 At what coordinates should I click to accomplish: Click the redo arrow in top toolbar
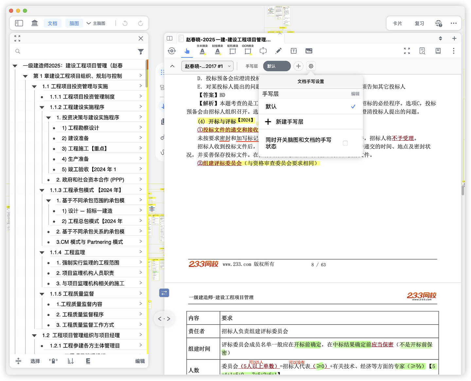141,23
